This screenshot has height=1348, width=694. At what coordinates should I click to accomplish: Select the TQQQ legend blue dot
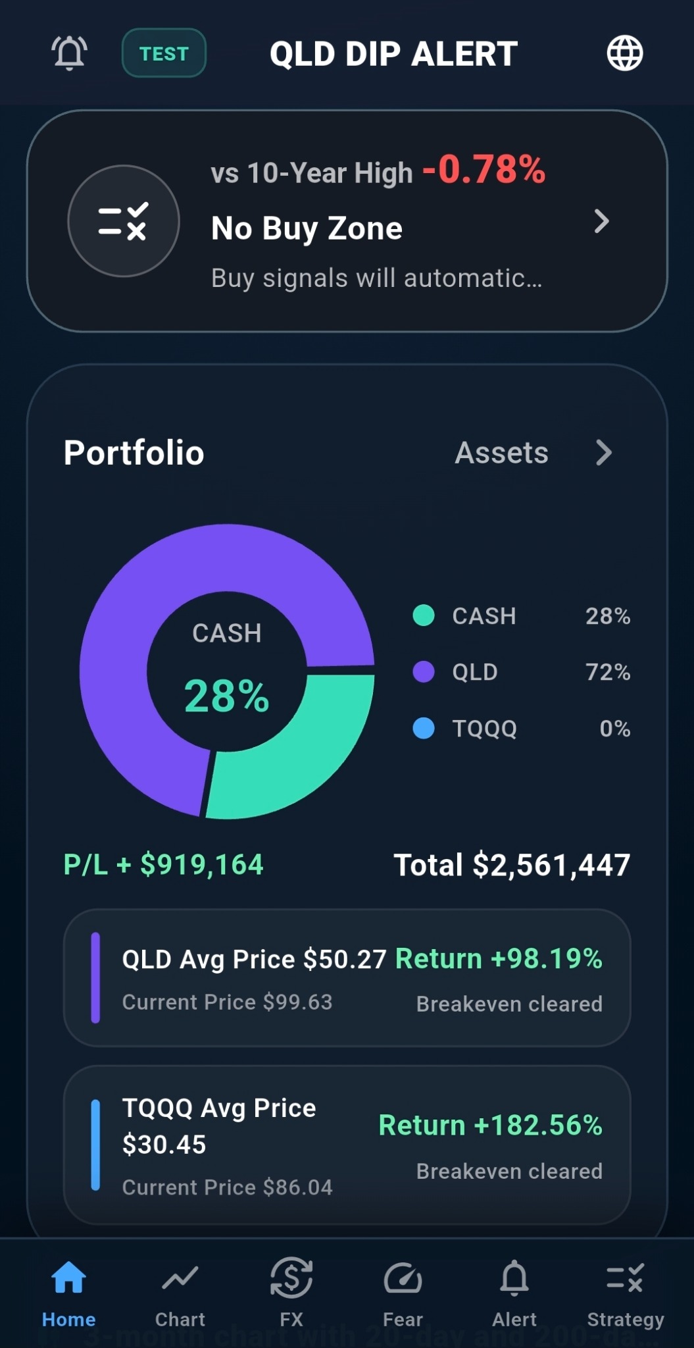(424, 729)
